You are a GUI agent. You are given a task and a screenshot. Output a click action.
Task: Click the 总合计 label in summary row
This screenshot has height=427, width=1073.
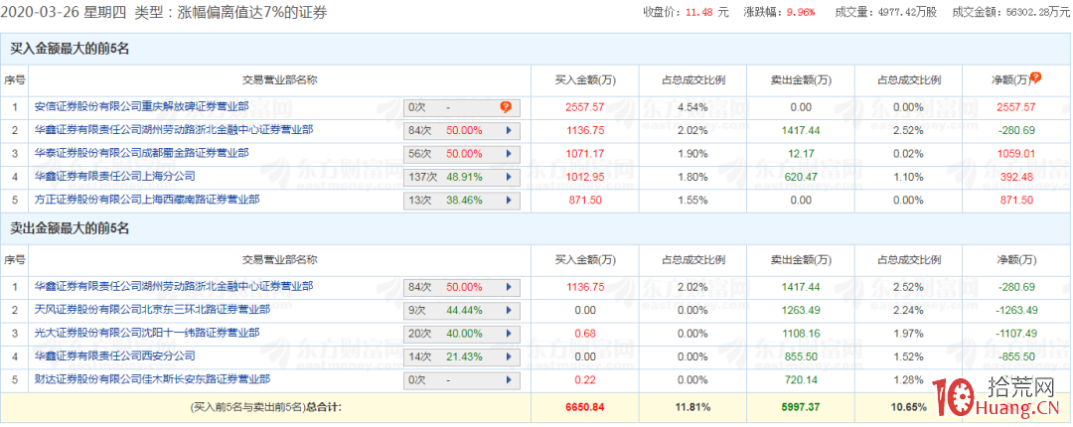click(325, 407)
